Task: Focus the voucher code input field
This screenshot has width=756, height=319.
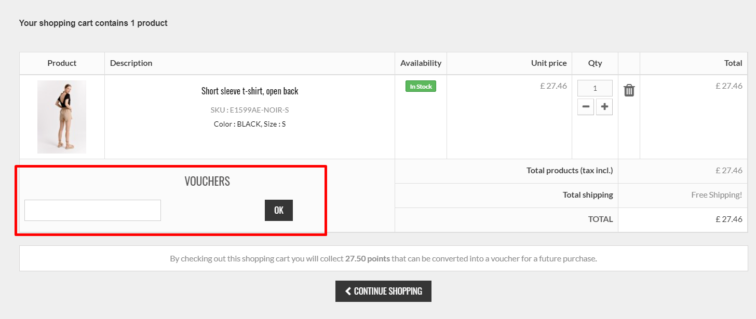Action: click(x=92, y=210)
